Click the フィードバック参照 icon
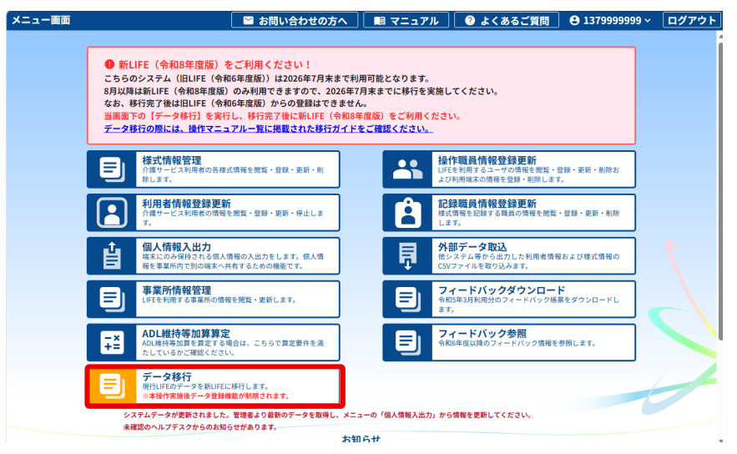Screen dimensions: 737x454 (408, 343)
